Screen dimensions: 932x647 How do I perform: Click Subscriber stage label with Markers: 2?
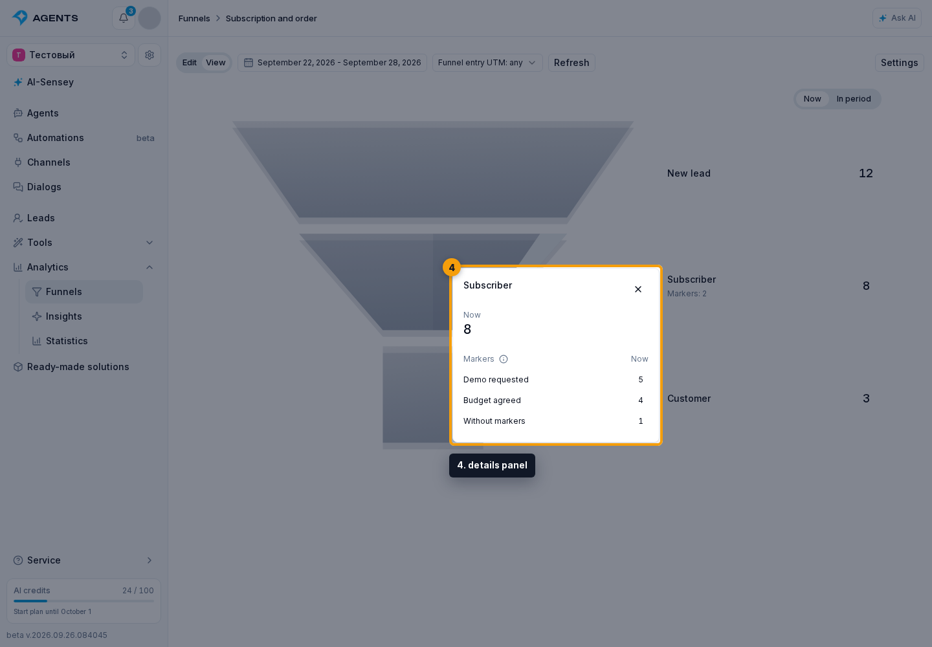click(x=691, y=286)
